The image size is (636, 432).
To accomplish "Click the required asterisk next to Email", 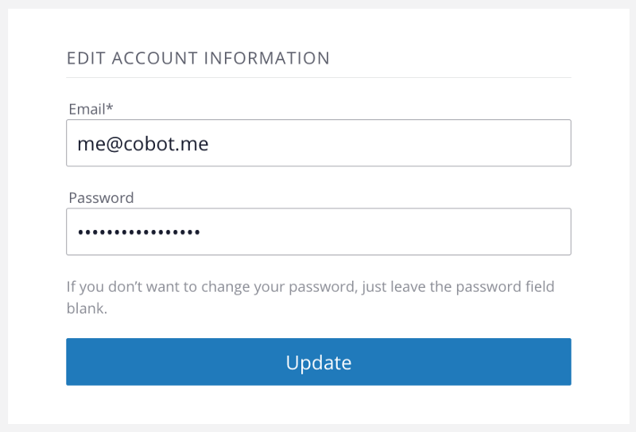I will click(x=110, y=107).
